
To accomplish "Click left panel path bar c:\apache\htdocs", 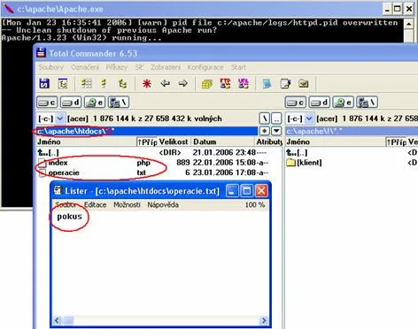I will [147, 131].
